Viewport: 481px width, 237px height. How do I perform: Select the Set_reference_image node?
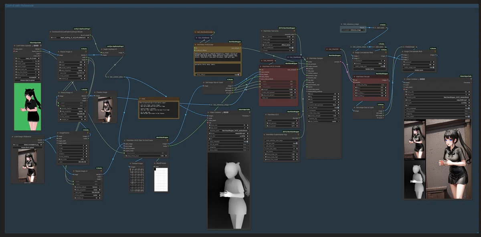220,104
